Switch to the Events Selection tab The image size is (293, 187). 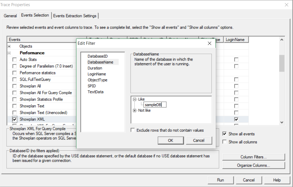coord(35,16)
